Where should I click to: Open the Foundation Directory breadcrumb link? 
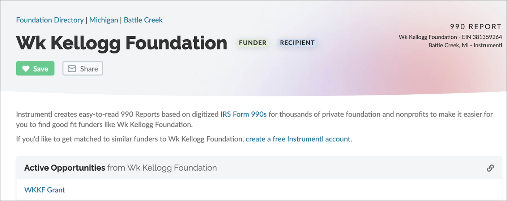click(x=50, y=20)
